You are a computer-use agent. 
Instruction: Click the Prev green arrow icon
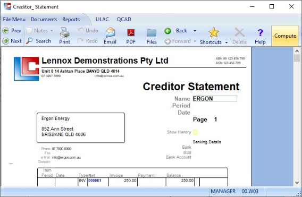click(6, 31)
